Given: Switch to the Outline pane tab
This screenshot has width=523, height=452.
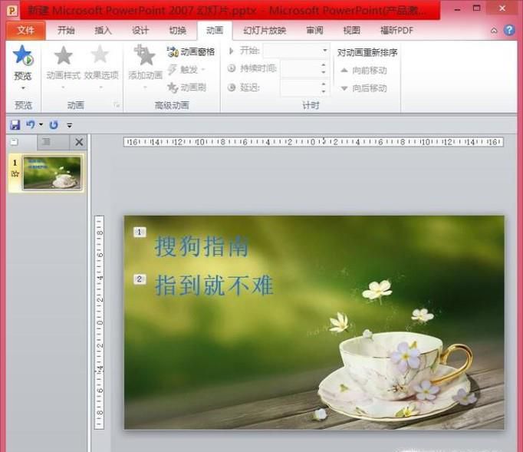Looking at the screenshot, I should tap(46, 142).
